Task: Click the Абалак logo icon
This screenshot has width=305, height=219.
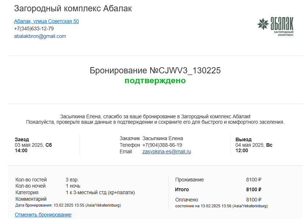Action: [275, 26]
